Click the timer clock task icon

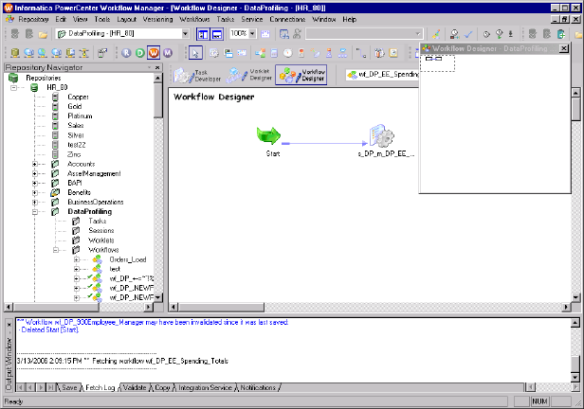(287, 53)
